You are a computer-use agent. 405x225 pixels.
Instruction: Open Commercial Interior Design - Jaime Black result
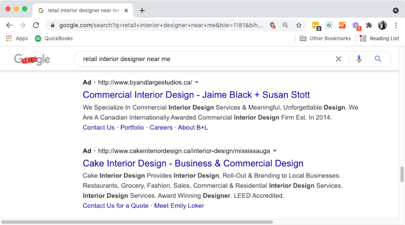196,95
